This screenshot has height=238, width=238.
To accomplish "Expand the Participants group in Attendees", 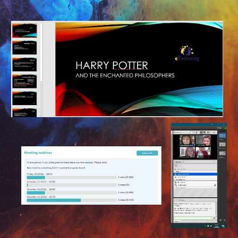I will [x=175, y=188].
